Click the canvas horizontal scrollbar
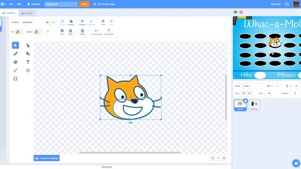The image size is (301, 169). 130,153
